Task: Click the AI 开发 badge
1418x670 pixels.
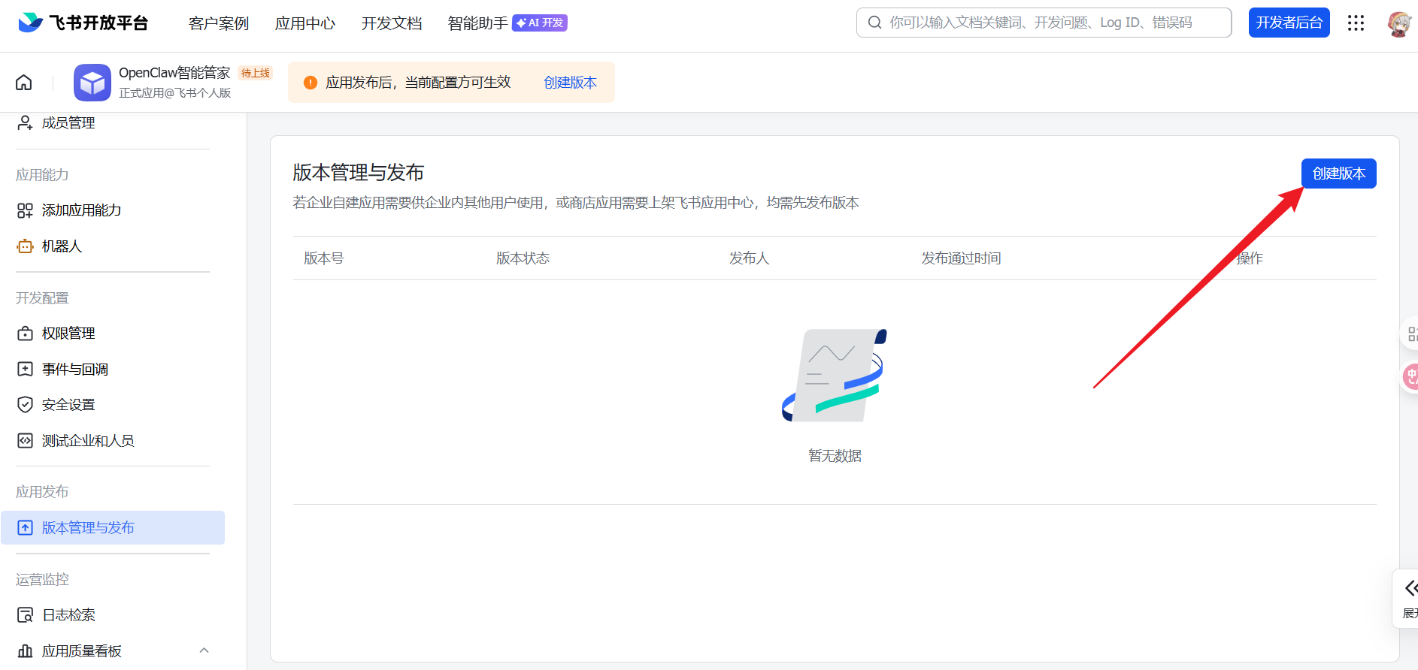Action: click(540, 23)
